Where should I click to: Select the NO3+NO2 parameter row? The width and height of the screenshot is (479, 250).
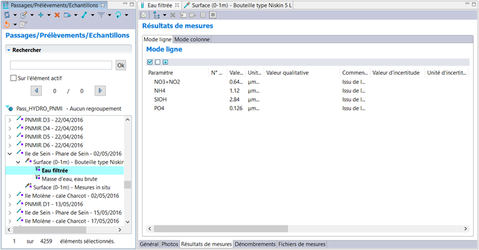307,82
